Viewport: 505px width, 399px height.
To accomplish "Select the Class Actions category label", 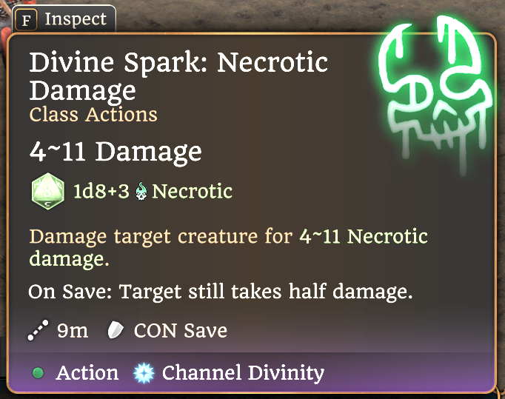I will tap(93, 114).
